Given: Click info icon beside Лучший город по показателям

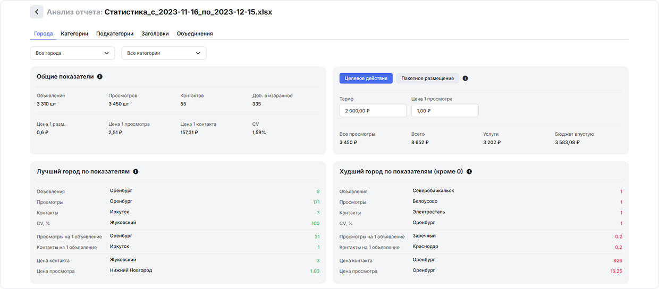Looking at the screenshot, I should pos(136,172).
